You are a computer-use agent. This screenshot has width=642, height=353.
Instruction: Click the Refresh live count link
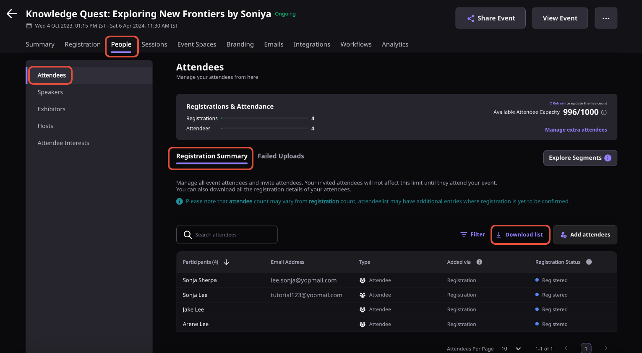point(558,104)
